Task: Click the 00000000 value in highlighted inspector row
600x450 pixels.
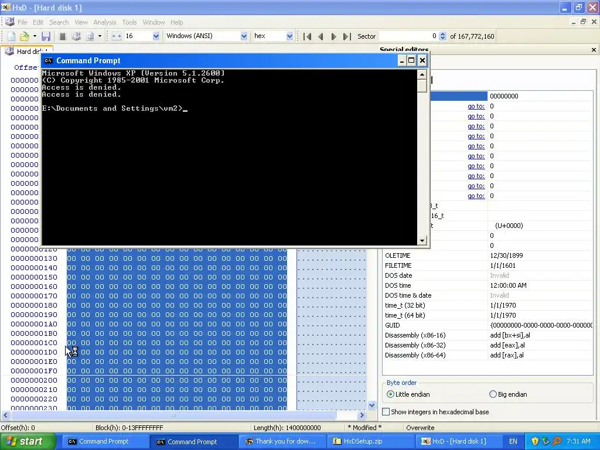Action: (x=504, y=96)
